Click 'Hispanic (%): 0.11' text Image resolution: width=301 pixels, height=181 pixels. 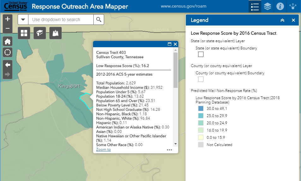pos(111,122)
